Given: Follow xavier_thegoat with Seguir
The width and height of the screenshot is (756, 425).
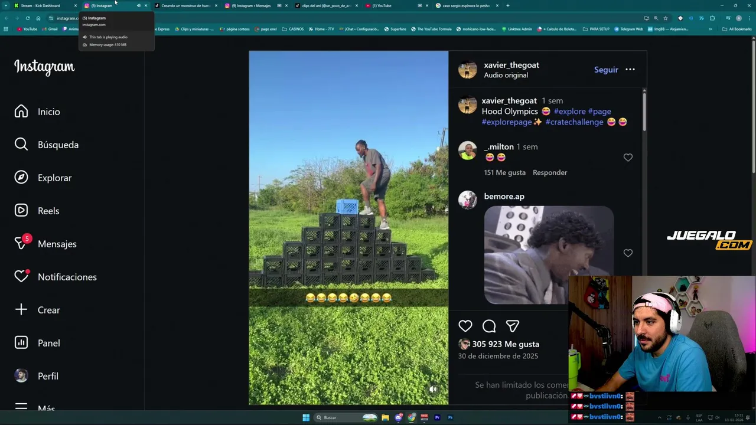Looking at the screenshot, I should click(606, 70).
